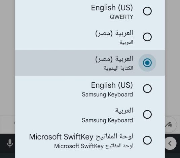Click العربية title above Samsung Keyboard

pos(124,111)
